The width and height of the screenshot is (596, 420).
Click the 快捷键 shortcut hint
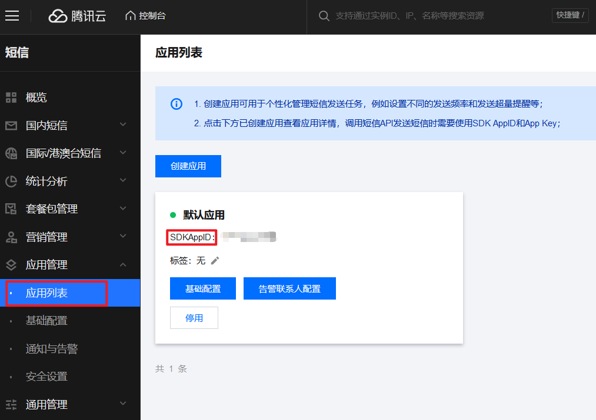pyautogui.click(x=570, y=15)
